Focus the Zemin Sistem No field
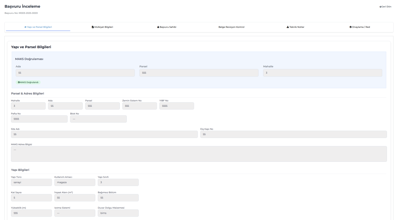 (139, 106)
